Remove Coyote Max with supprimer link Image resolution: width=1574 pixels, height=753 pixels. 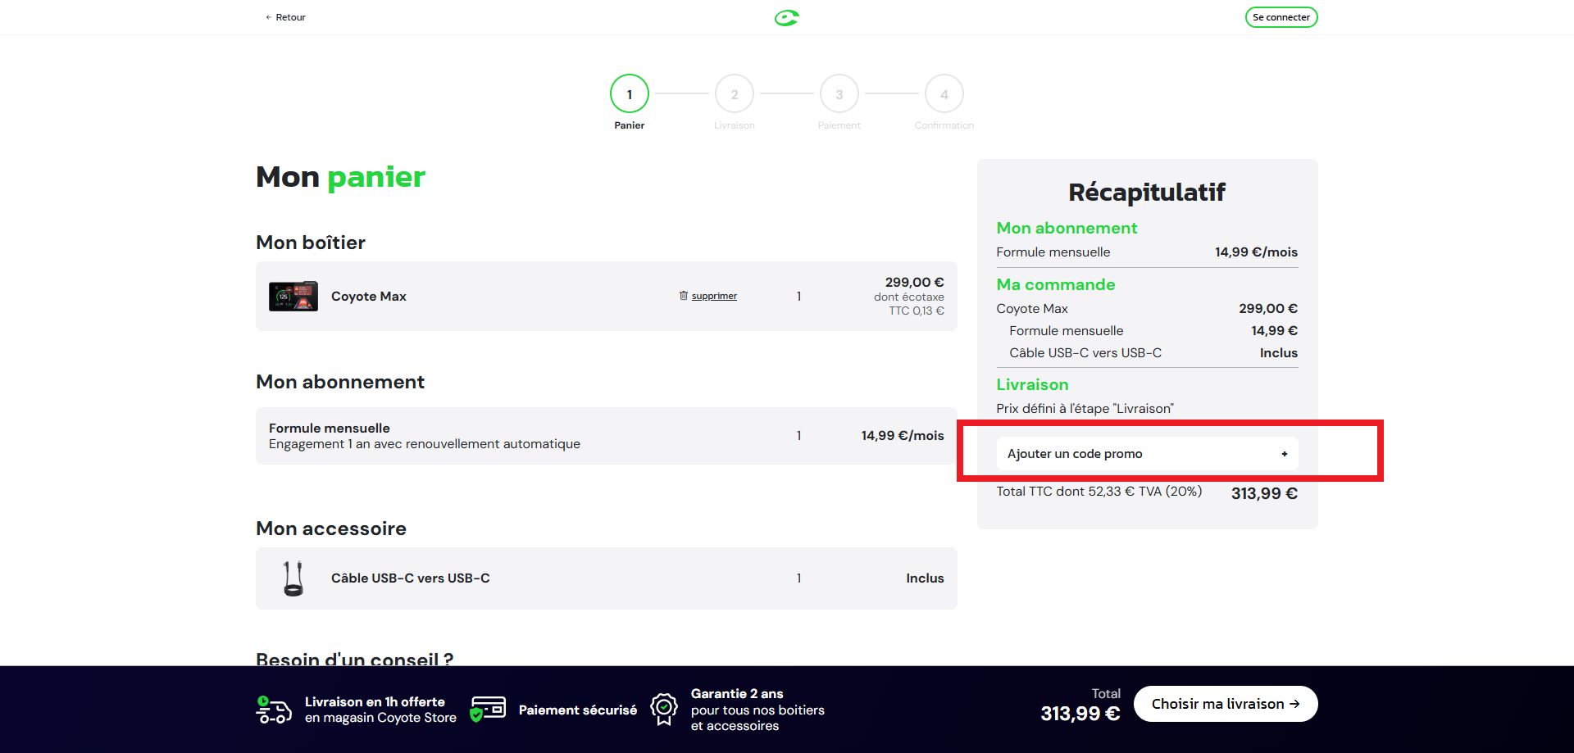714,296
